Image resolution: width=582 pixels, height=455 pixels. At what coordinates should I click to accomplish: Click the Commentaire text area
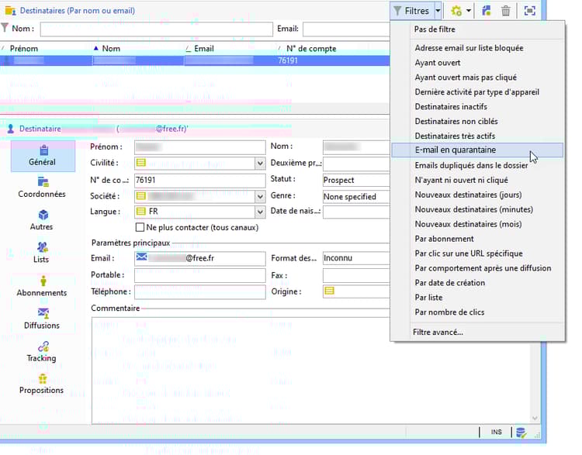241,371
